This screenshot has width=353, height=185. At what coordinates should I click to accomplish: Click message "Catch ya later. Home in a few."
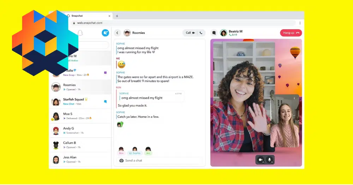pos(138,117)
